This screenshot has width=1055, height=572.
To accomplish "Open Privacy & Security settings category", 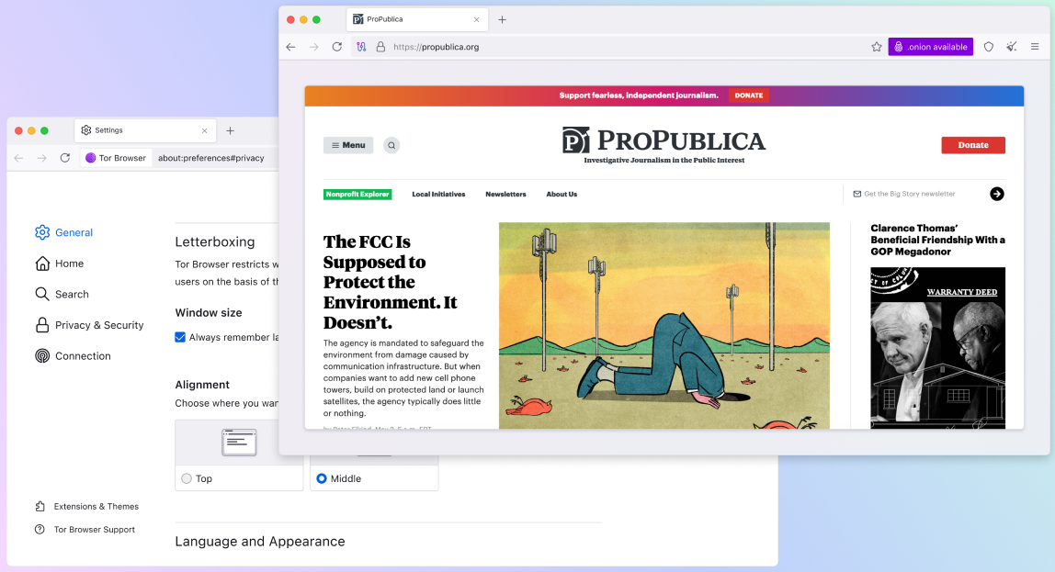I will coord(98,325).
